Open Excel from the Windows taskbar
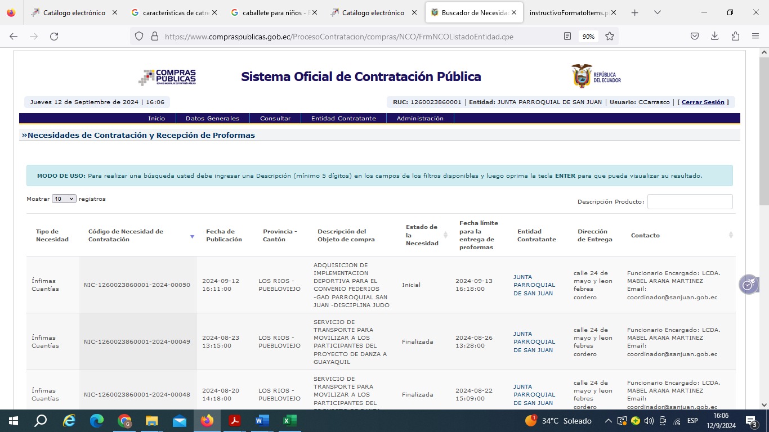 [289, 421]
